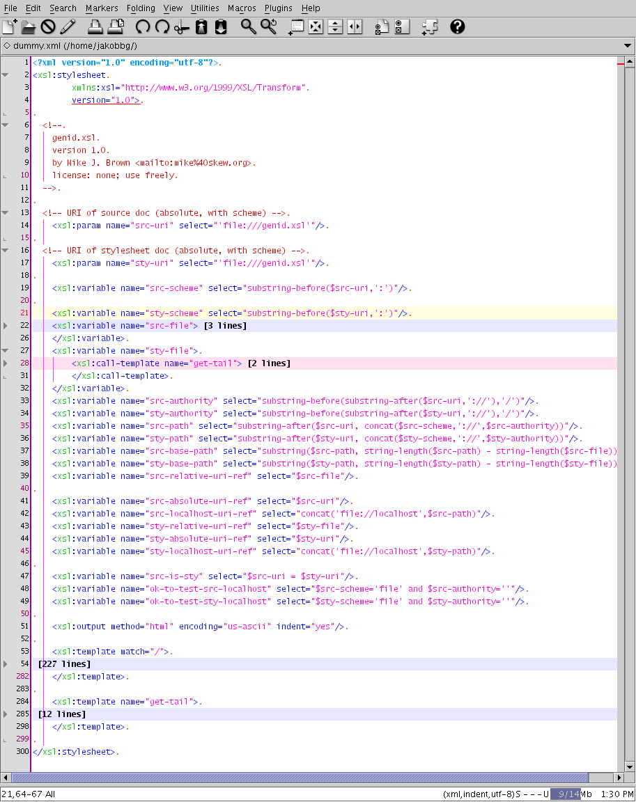Viewport: 636px width, 802px height.
Task: Click the vertical scrollbar down arrow
Action: tap(630, 766)
